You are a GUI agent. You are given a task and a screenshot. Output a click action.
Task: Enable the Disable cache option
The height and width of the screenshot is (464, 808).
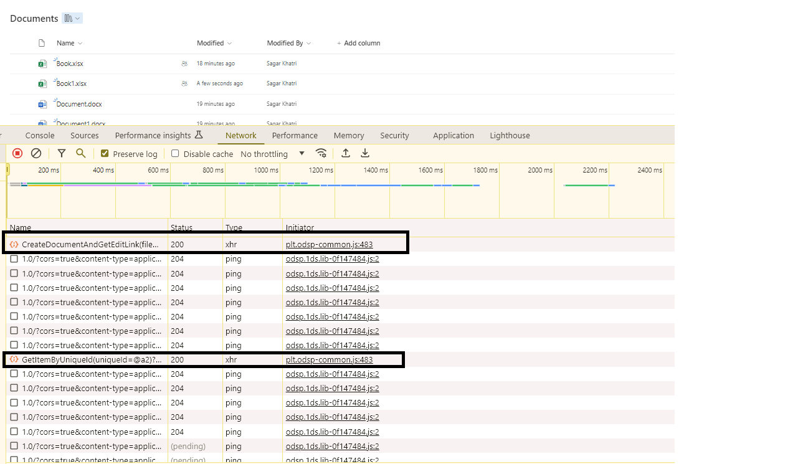click(x=175, y=153)
